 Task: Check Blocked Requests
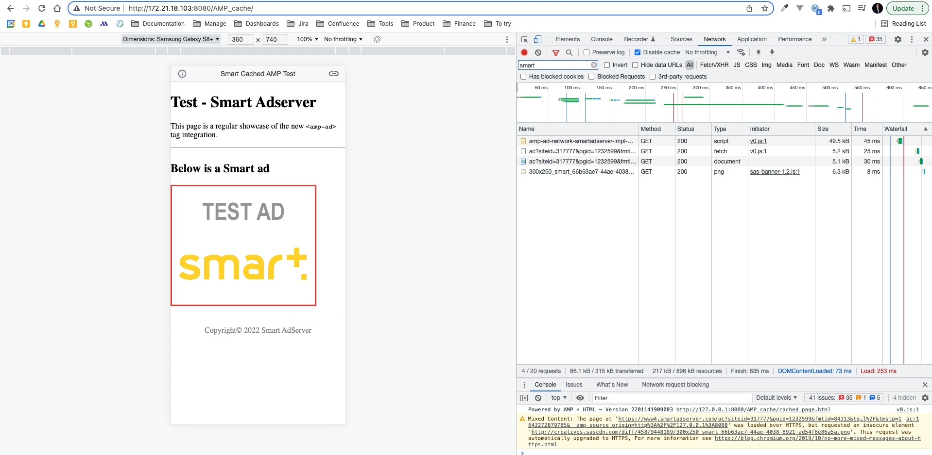click(x=591, y=77)
